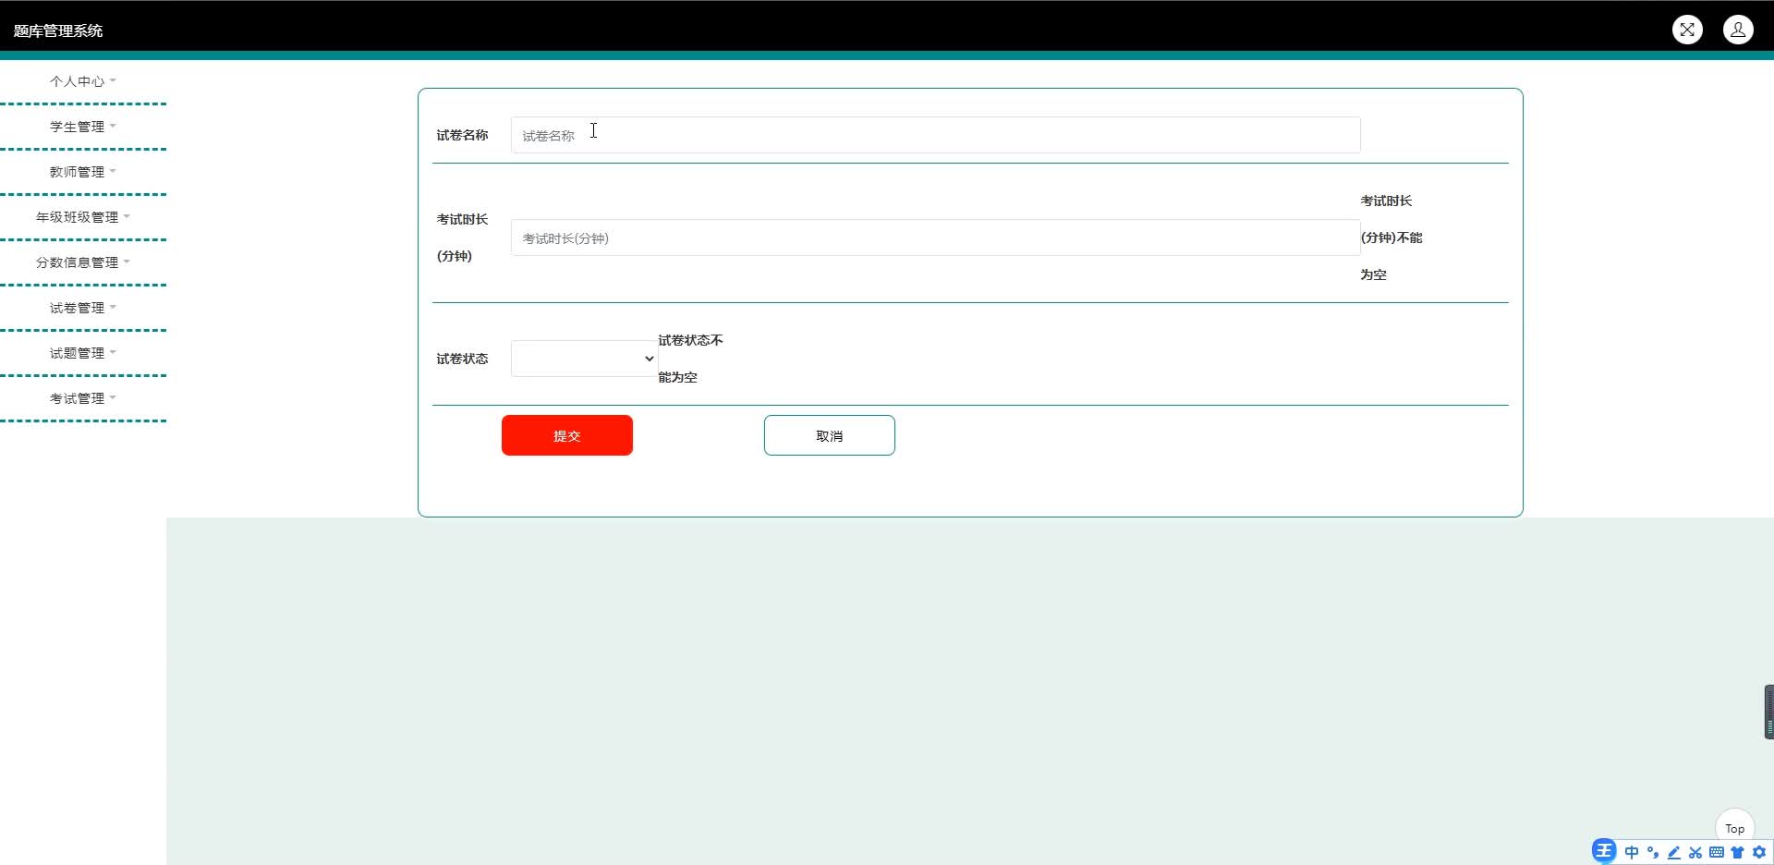
Task: Click the 考试时长(分钟)不能为空 error message
Action: (1391, 238)
